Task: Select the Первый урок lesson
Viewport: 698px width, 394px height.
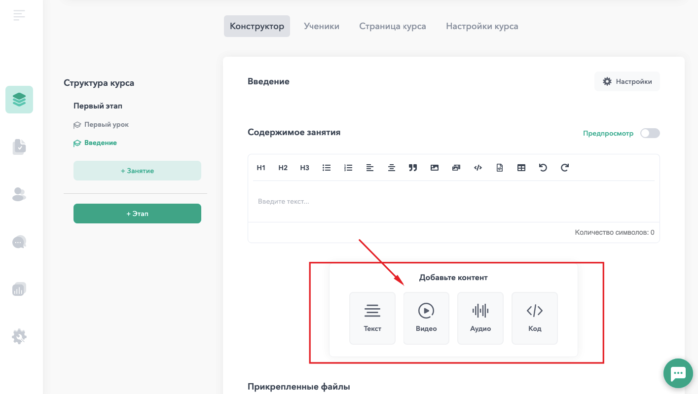Action: [101, 125]
